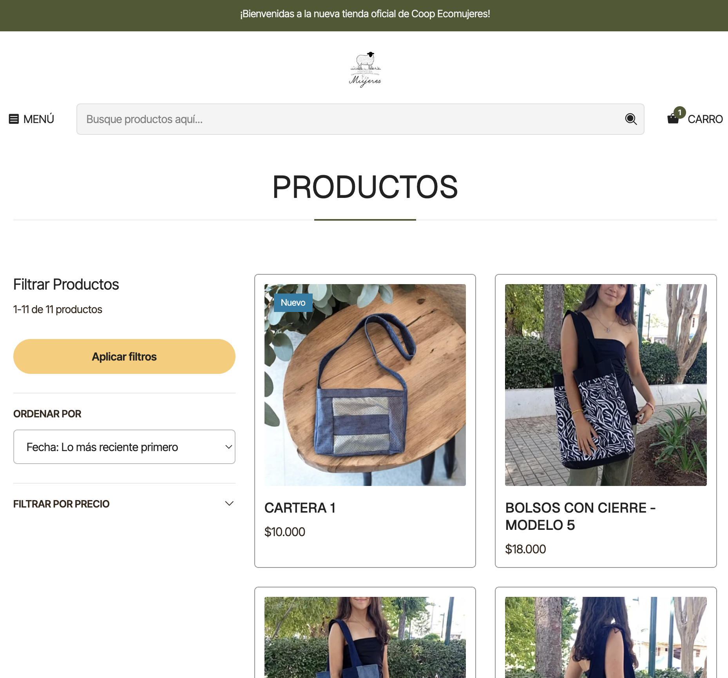Open the Ordenar por date dropdown

124,447
